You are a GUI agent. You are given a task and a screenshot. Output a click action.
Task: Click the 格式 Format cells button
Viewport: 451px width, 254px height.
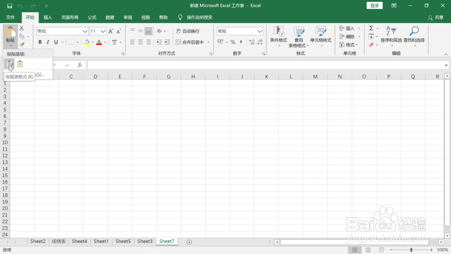point(348,45)
